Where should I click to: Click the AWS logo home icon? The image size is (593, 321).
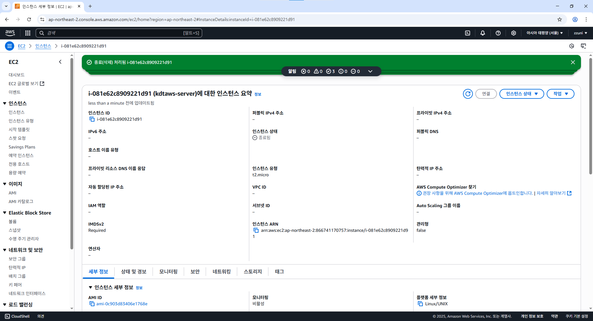[10, 33]
